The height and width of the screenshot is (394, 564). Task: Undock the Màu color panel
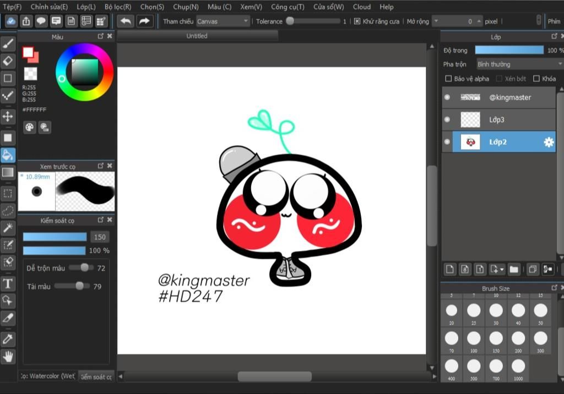(100, 36)
